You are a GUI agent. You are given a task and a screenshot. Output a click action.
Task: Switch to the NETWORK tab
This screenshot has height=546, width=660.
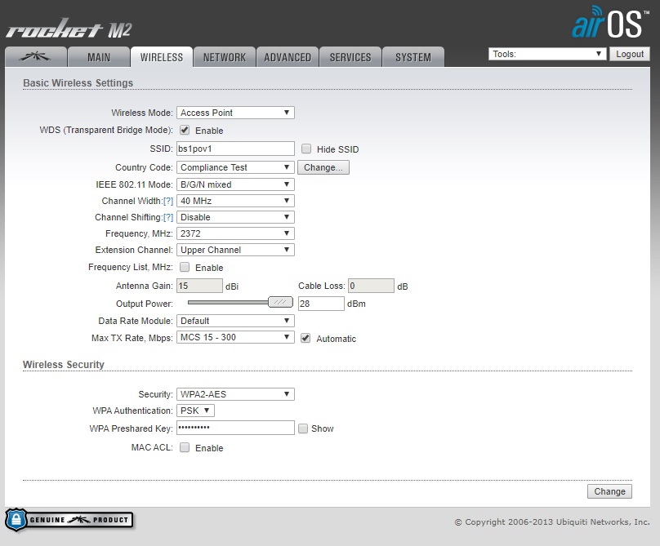coord(225,57)
